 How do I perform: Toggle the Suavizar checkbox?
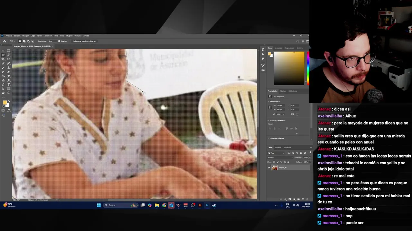click(59, 41)
